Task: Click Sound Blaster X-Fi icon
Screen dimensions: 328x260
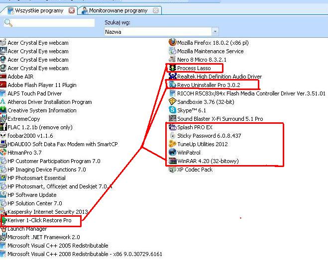Action: 172,119
